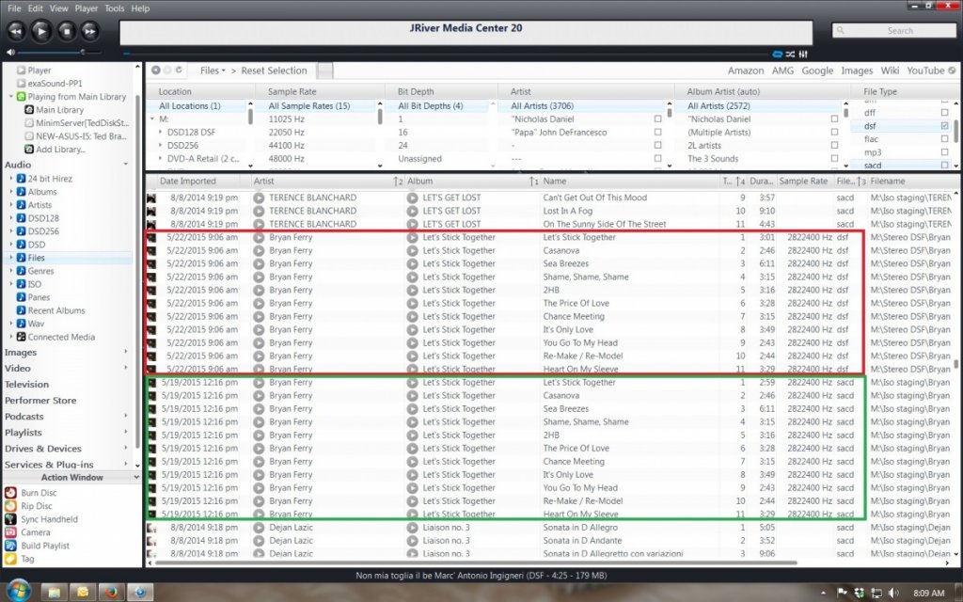Collapse Playing from Main Library node
The width and height of the screenshot is (963, 602).
11,97
